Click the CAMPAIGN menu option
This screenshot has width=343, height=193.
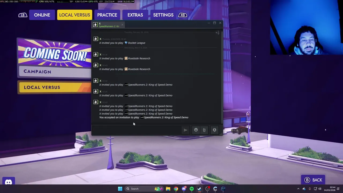55,72
